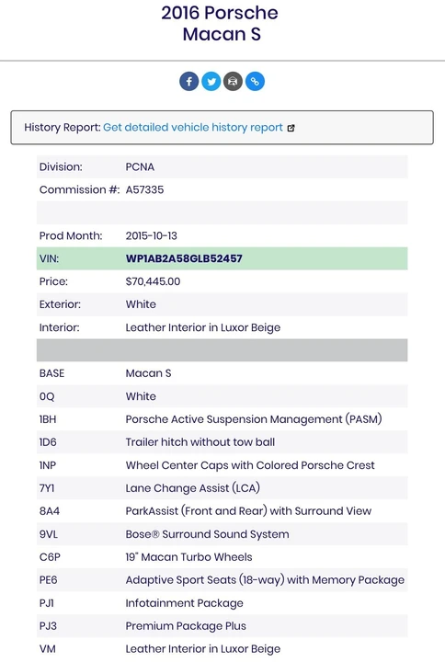The image size is (445, 662).
Task: Click the Infotainment Package option row
Action: click(222, 603)
